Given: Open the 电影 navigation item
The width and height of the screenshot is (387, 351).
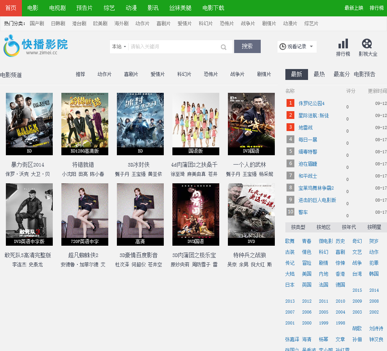Looking at the screenshot, I should 33,8.
